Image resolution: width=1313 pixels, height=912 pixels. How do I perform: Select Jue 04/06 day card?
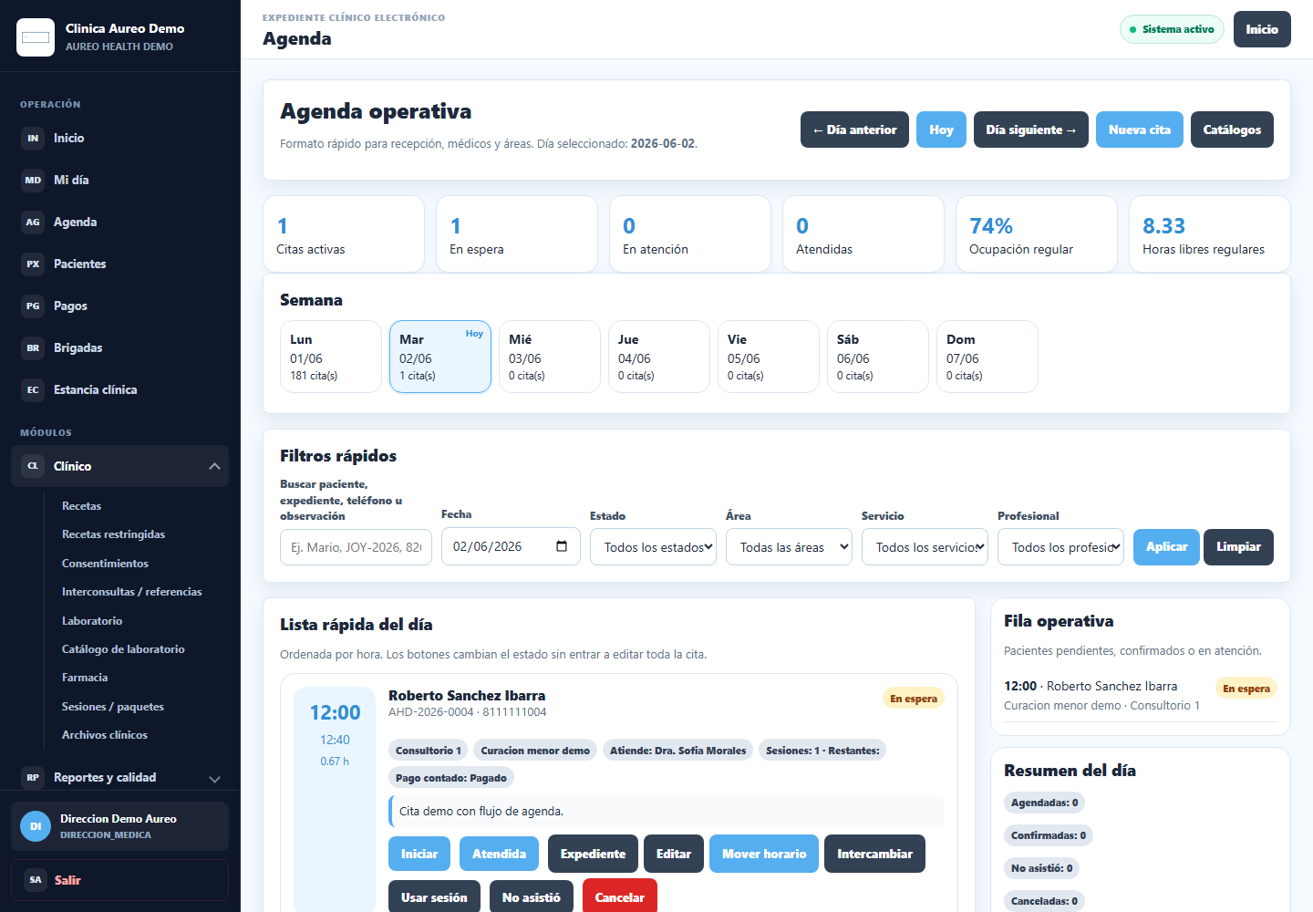[659, 357]
